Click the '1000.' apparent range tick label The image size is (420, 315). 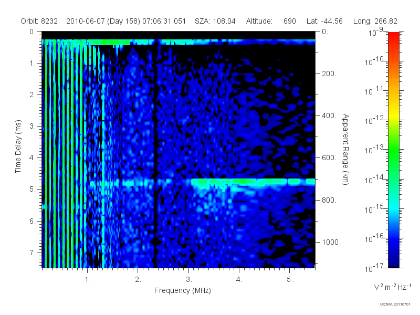pos(331,242)
